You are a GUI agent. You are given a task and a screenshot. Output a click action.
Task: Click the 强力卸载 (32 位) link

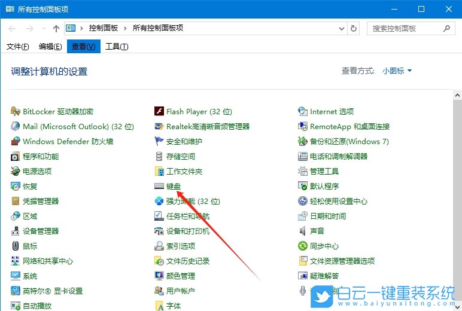(193, 201)
